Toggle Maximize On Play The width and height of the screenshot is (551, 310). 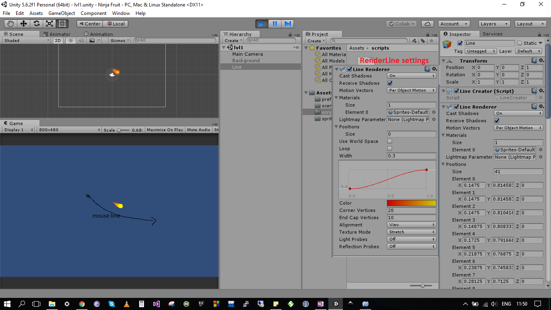coord(165,130)
